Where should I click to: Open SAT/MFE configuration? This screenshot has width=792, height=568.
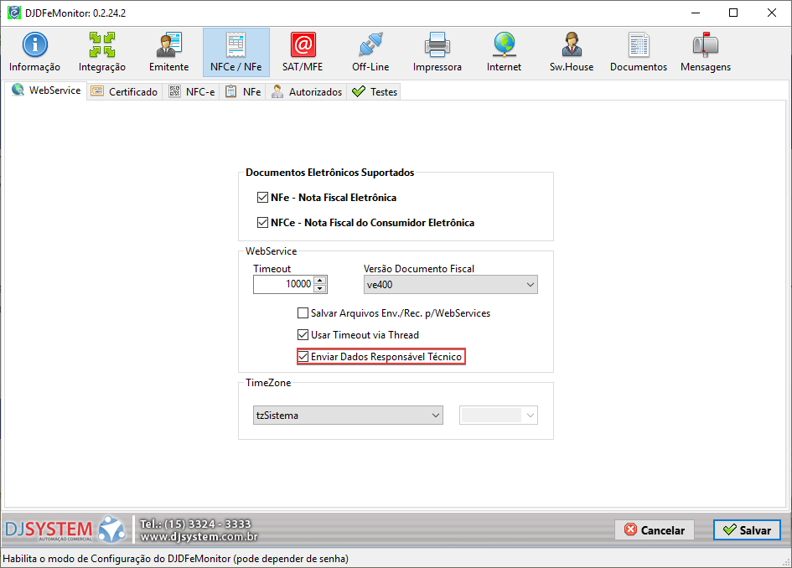point(303,52)
